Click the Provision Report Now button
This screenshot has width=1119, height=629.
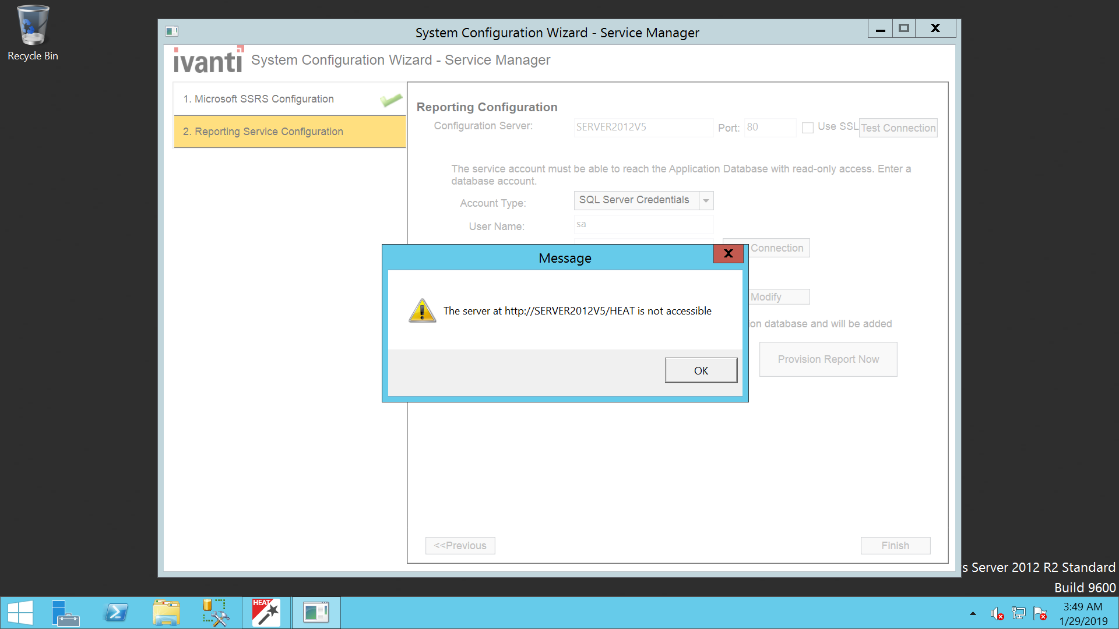[x=828, y=359]
